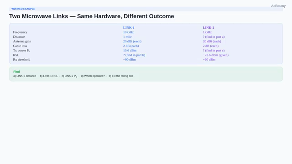292x164 pixels.
Task: Click 'b) LINK-1 RSL' item
Action: [49, 76]
